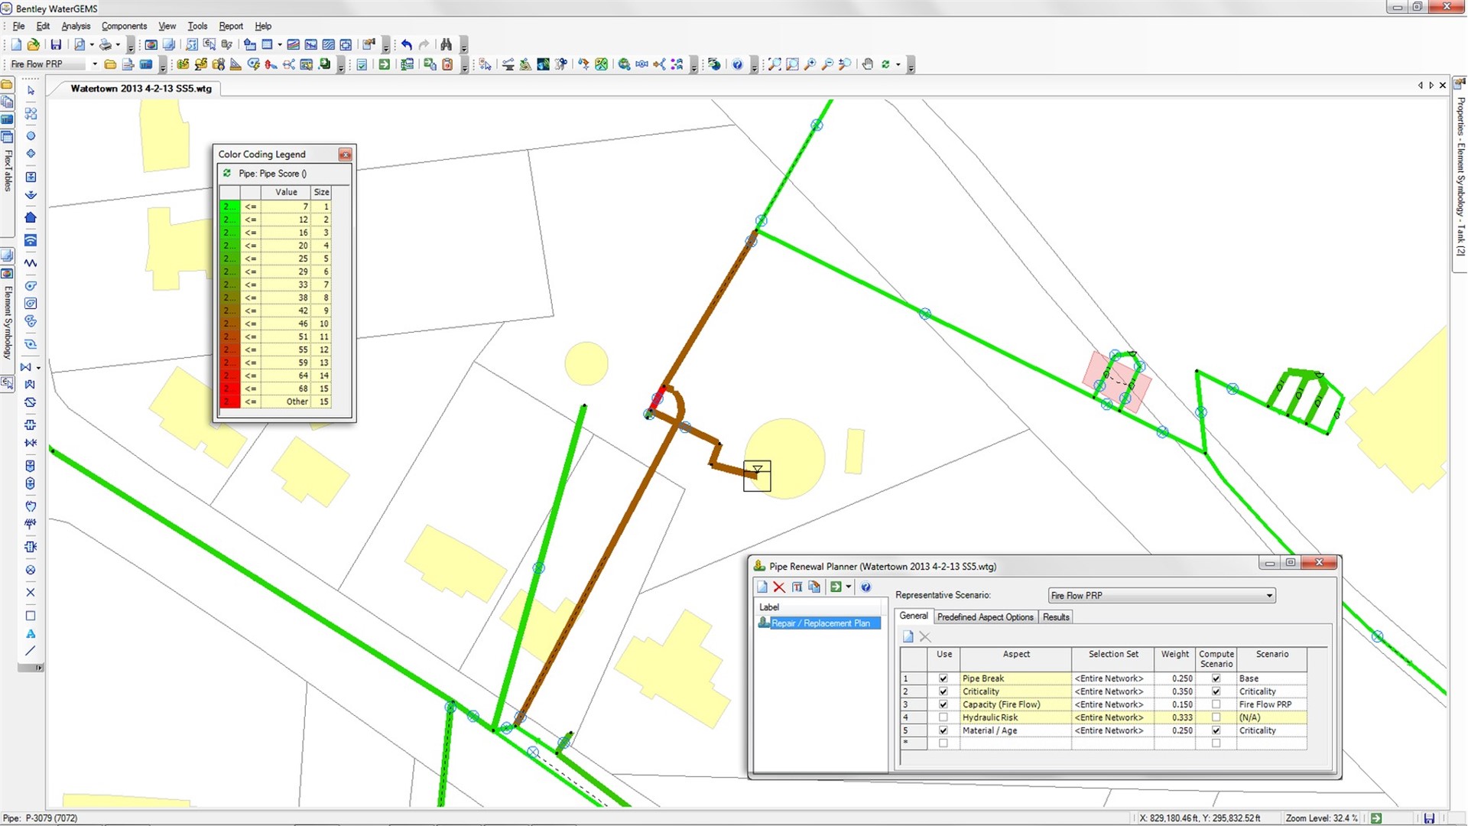Expand the Fire Flow PRP scenario combo in toolbar
The image size is (1468, 826).
coord(94,65)
